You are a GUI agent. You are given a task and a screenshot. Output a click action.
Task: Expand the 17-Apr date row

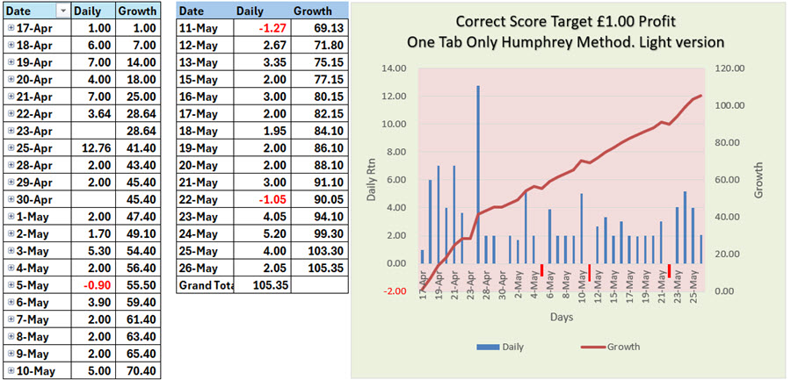11,28
